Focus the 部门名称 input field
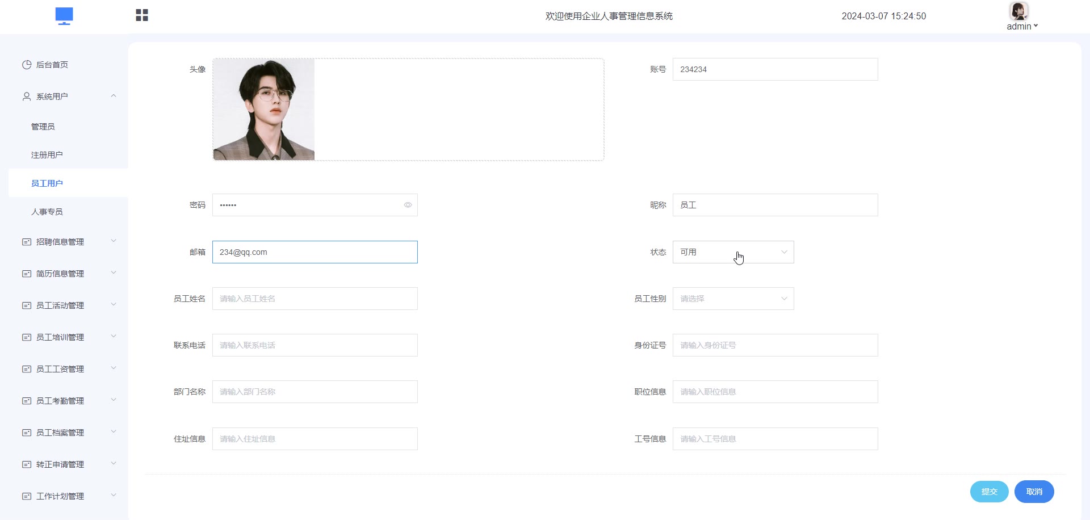Image resolution: width=1090 pixels, height=520 pixels. coord(315,392)
